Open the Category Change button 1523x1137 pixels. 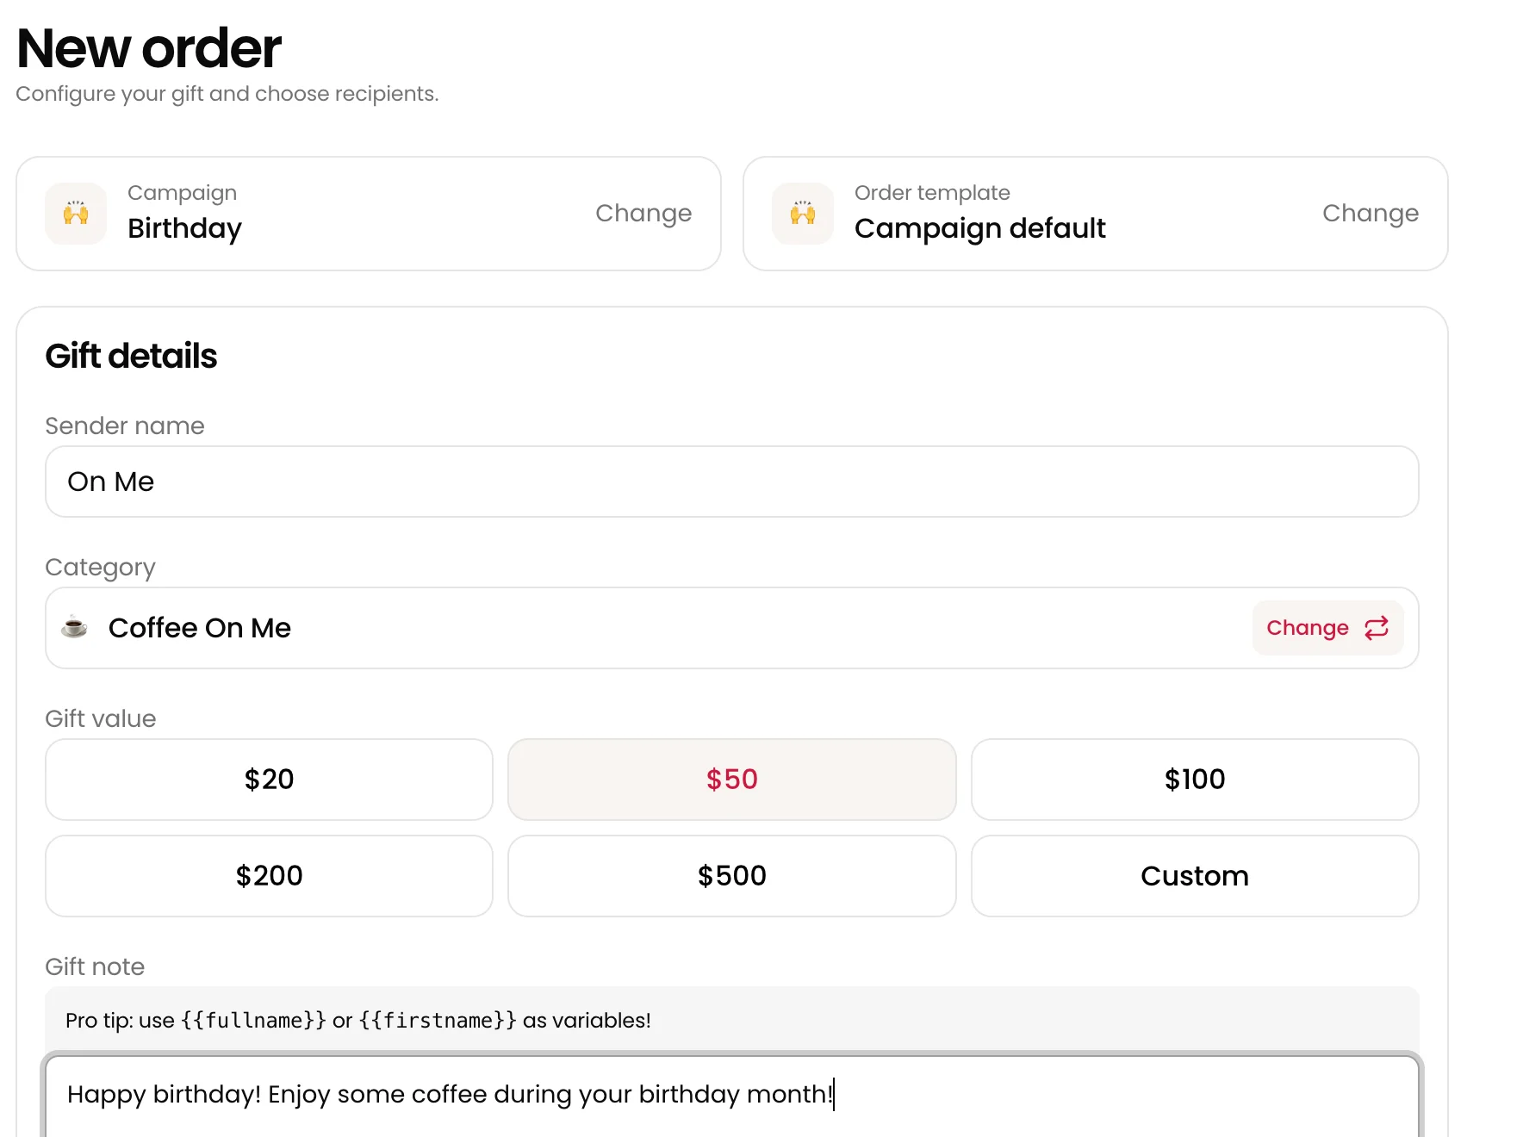click(x=1327, y=628)
